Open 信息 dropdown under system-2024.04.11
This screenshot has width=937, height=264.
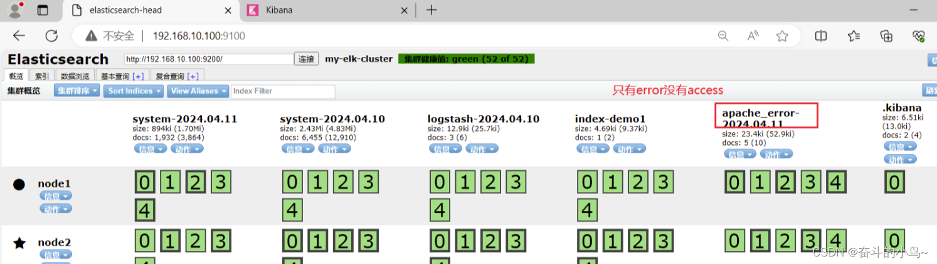150,149
